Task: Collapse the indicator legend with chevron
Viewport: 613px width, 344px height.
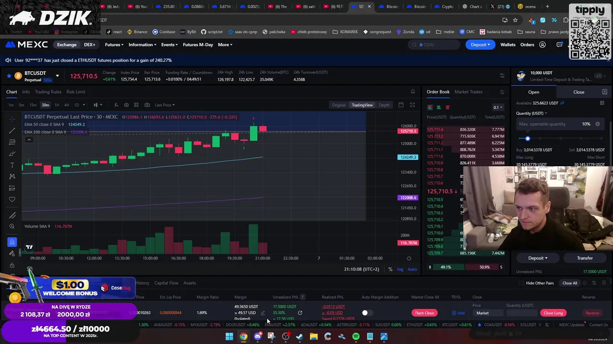Action: 29,140
